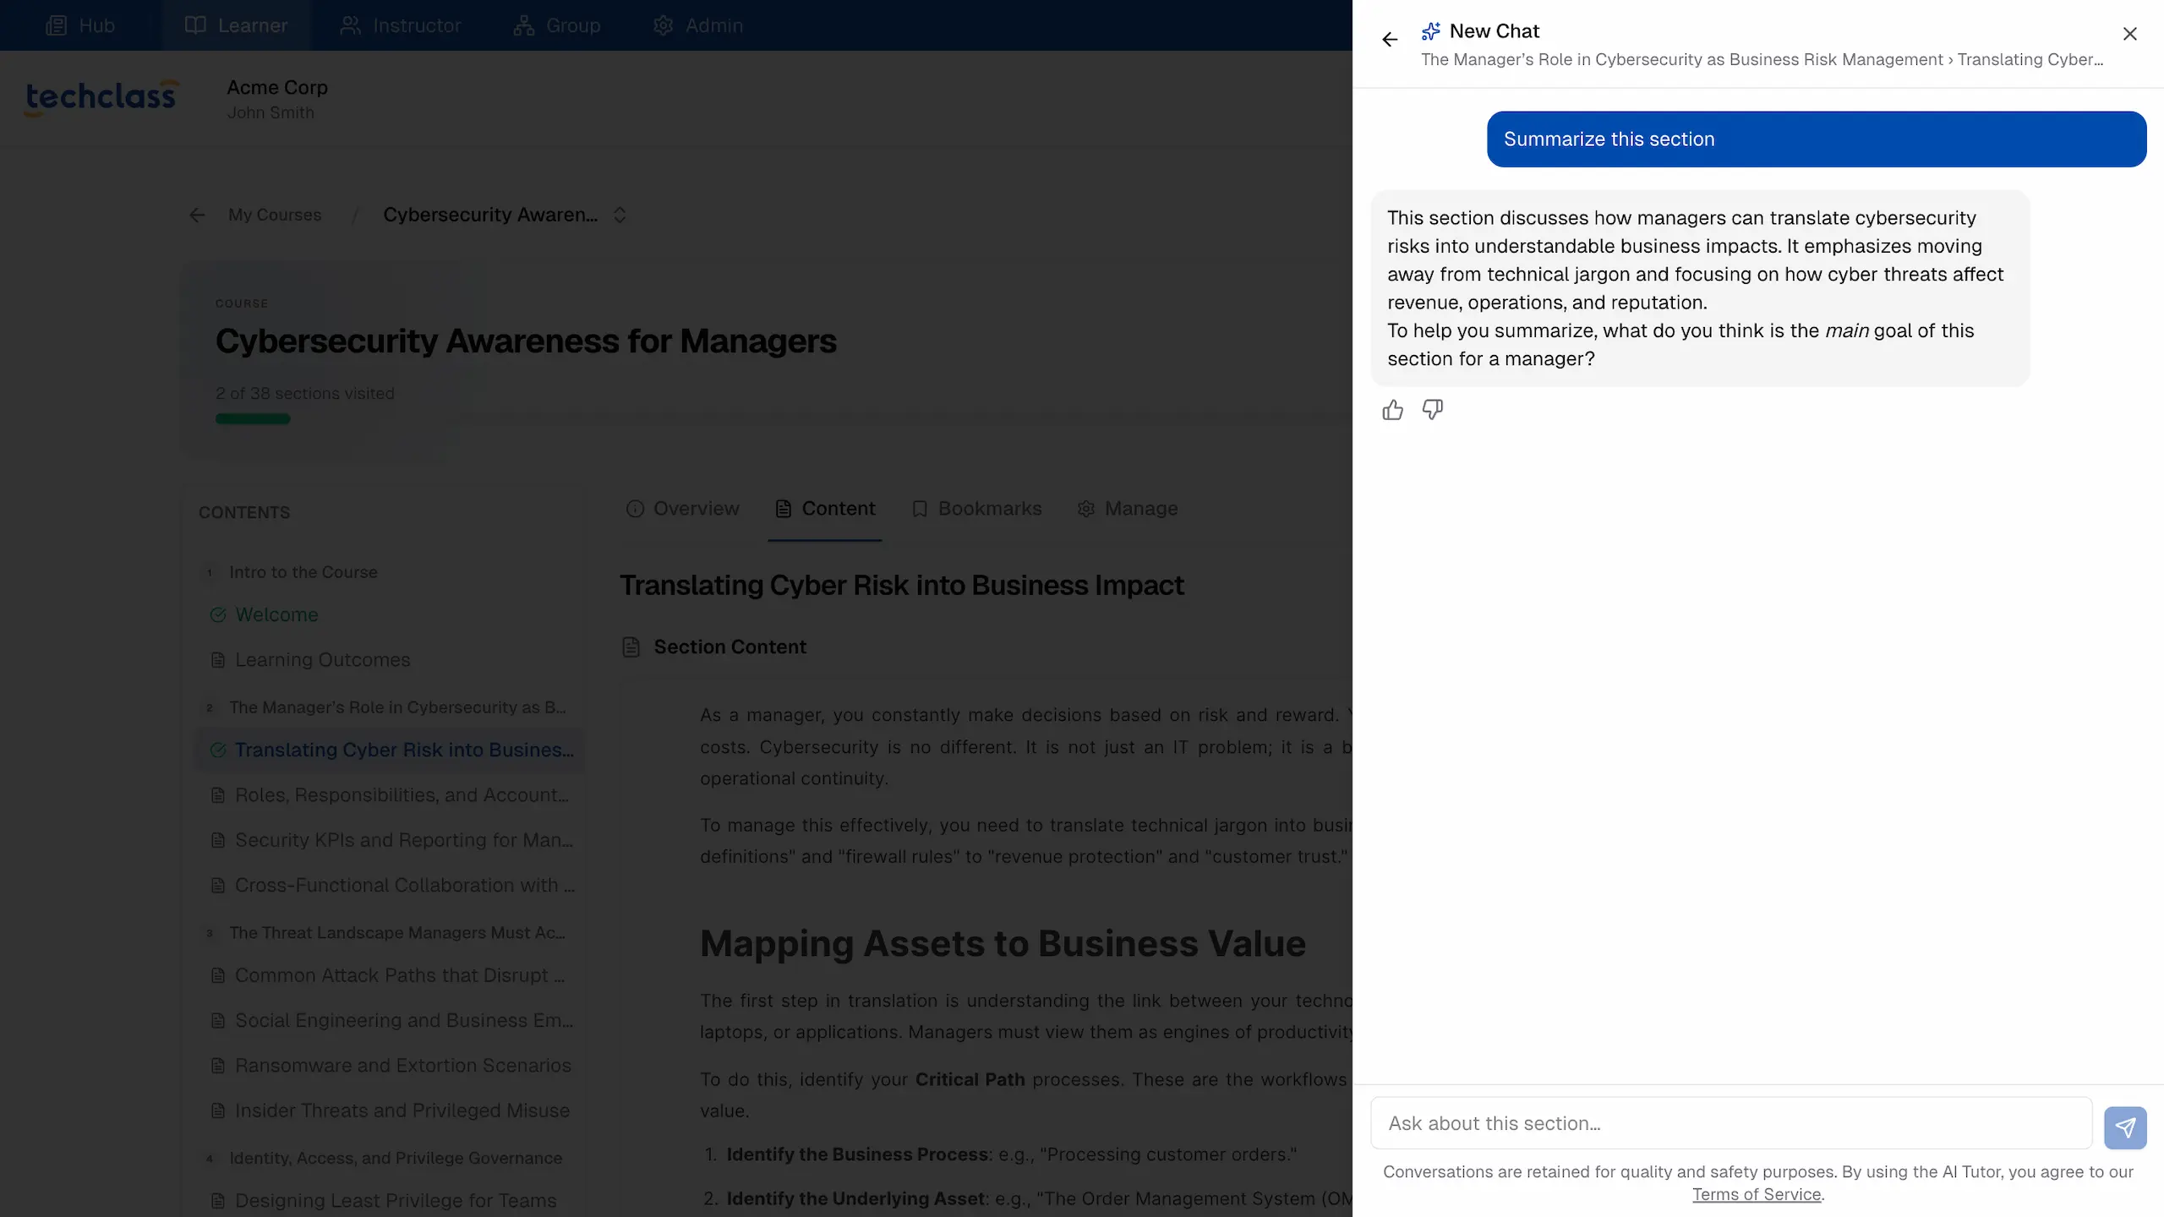This screenshot has height=1217, width=2164.
Task: Click the My Courses breadcrumb link
Action: point(275,215)
